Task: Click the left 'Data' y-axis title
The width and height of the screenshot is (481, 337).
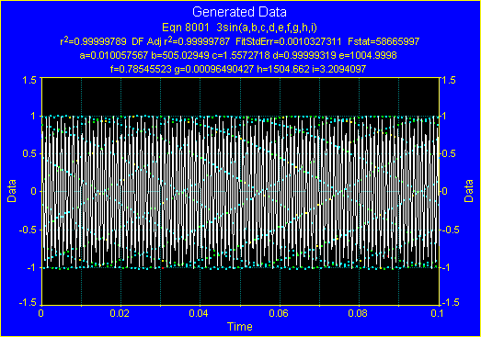Action: (x=12, y=191)
